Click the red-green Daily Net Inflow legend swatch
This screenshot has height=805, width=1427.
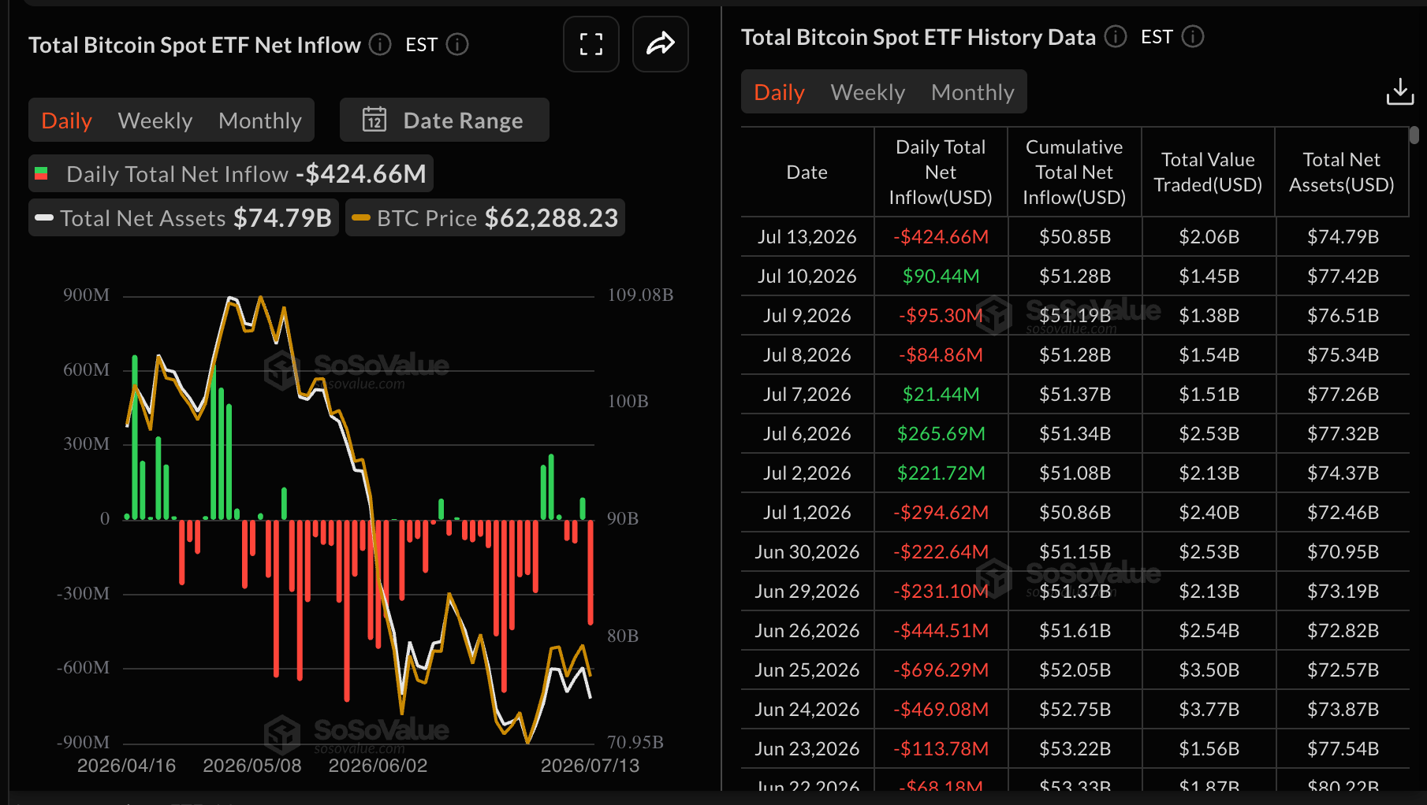[42, 173]
